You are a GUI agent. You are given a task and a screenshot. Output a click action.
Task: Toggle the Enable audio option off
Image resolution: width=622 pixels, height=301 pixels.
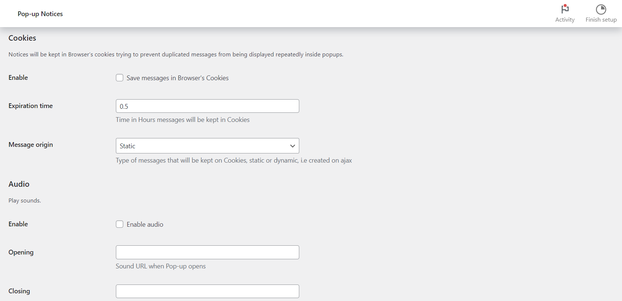120,224
